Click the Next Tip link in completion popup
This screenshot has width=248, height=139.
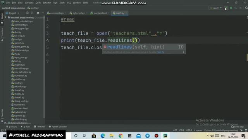click(x=161, y=52)
